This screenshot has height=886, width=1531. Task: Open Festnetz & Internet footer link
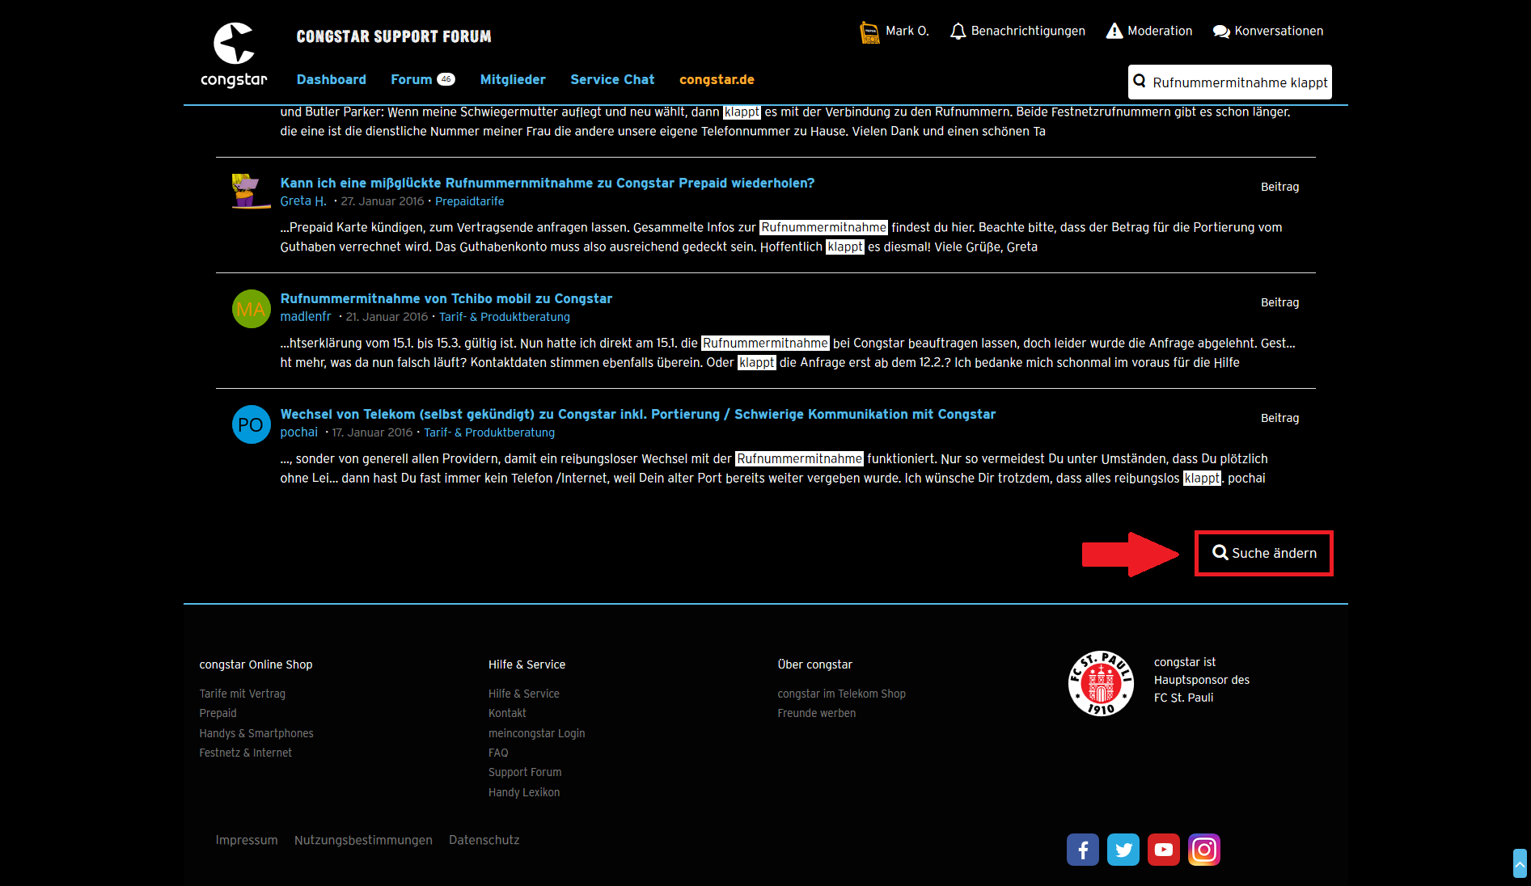246,753
